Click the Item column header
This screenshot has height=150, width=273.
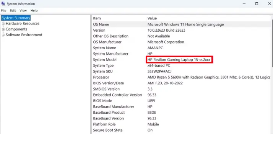97,18
